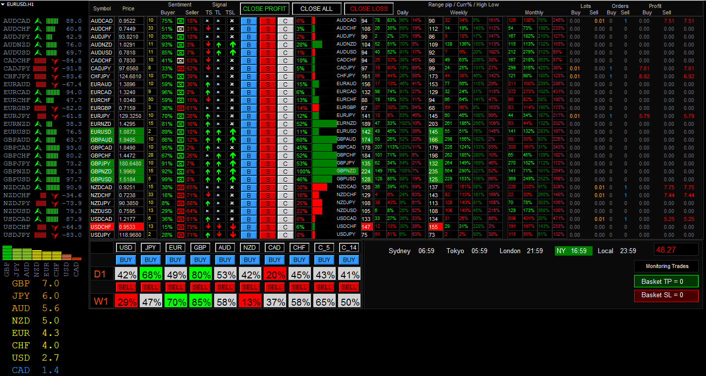Click the green sentiment icon in AUDCAD row

[x=180, y=21]
